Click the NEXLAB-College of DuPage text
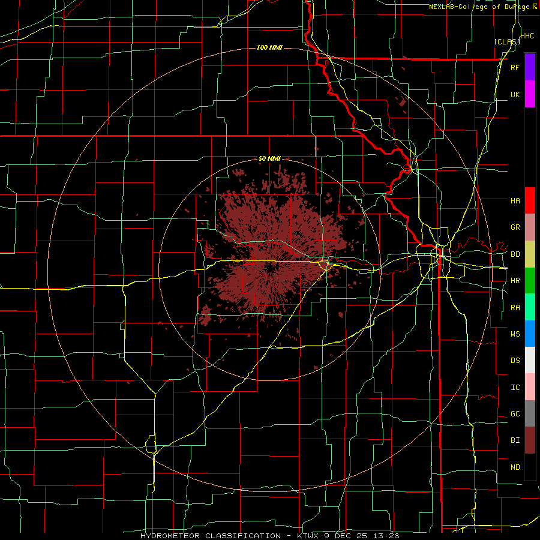Viewport: 540px width, 540px height. point(481,7)
